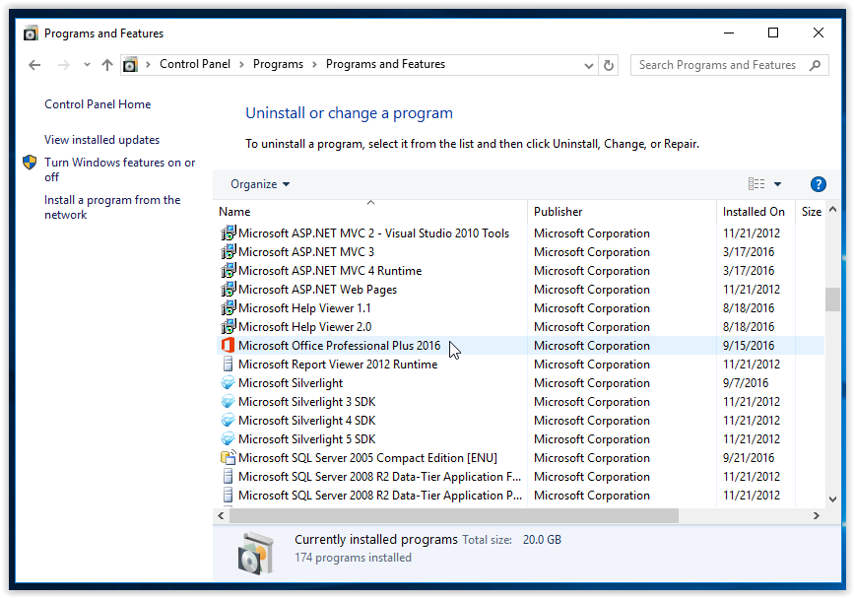854x598 pixels.
Task: Click icon of Silverlight 4 SDK
Action: click(229, 421)
